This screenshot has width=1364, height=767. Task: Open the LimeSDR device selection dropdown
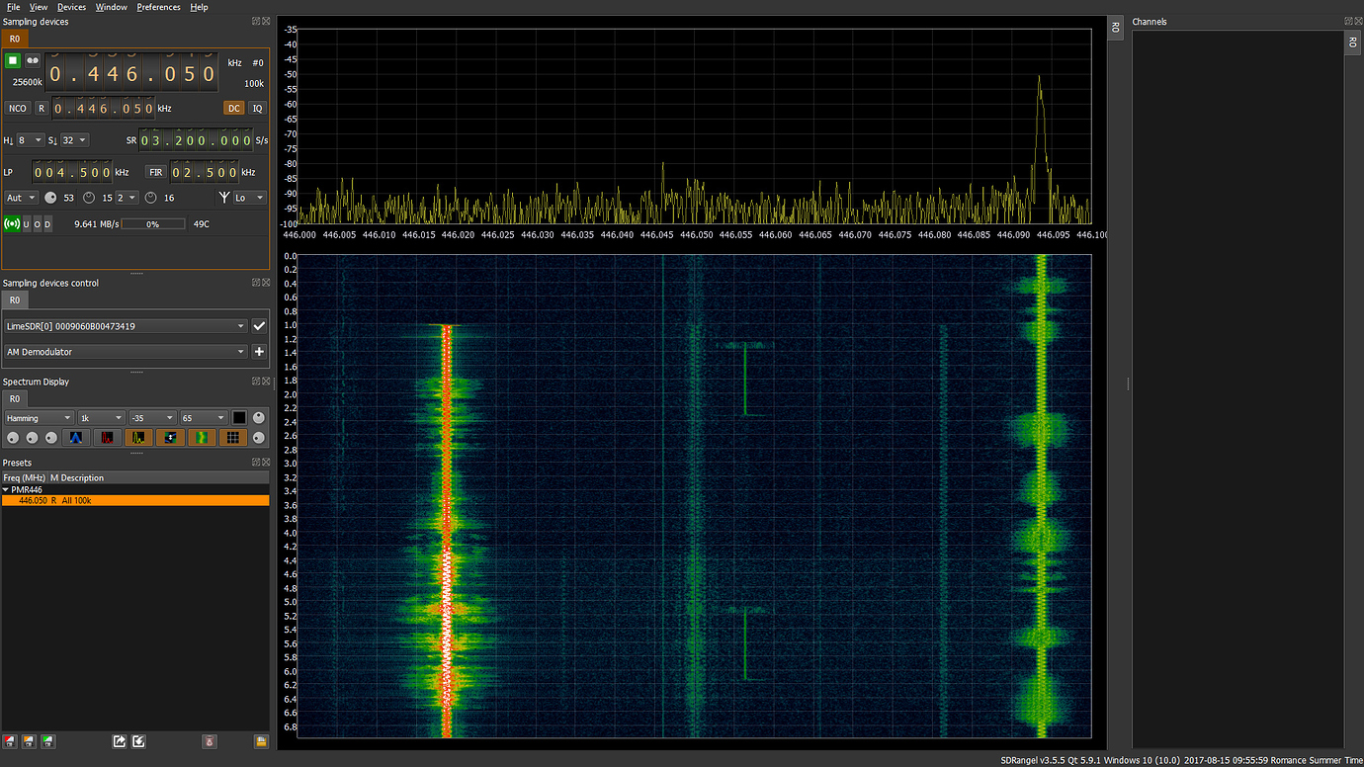tap(126, 325)
